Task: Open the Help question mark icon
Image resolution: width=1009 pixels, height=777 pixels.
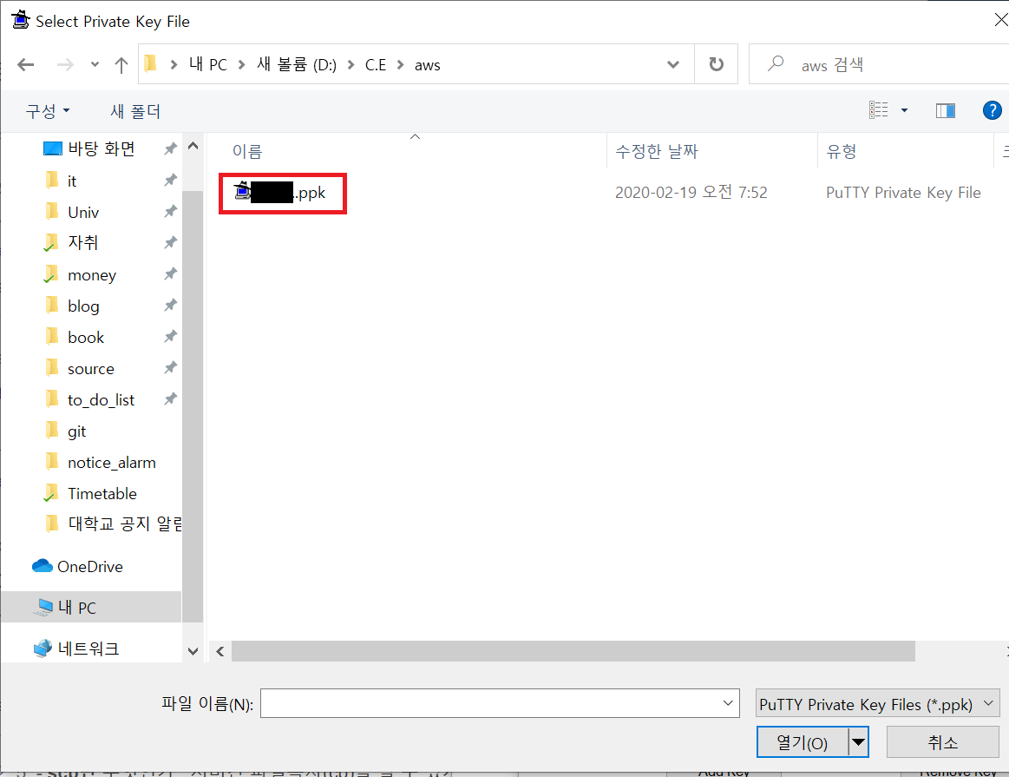Action: tap(992, 110)
